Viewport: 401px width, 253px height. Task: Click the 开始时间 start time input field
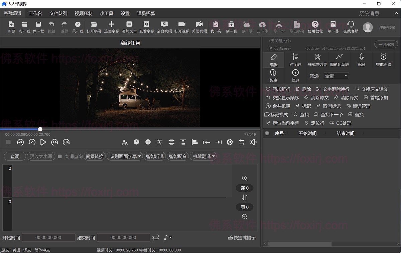click(x=48, y=237)
